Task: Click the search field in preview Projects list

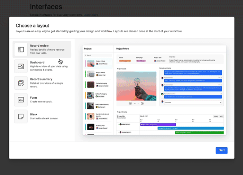Action: pyautogui.click(x=98, y=55)
